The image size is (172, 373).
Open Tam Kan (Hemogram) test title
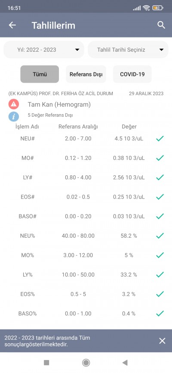(x=59, y=104)
